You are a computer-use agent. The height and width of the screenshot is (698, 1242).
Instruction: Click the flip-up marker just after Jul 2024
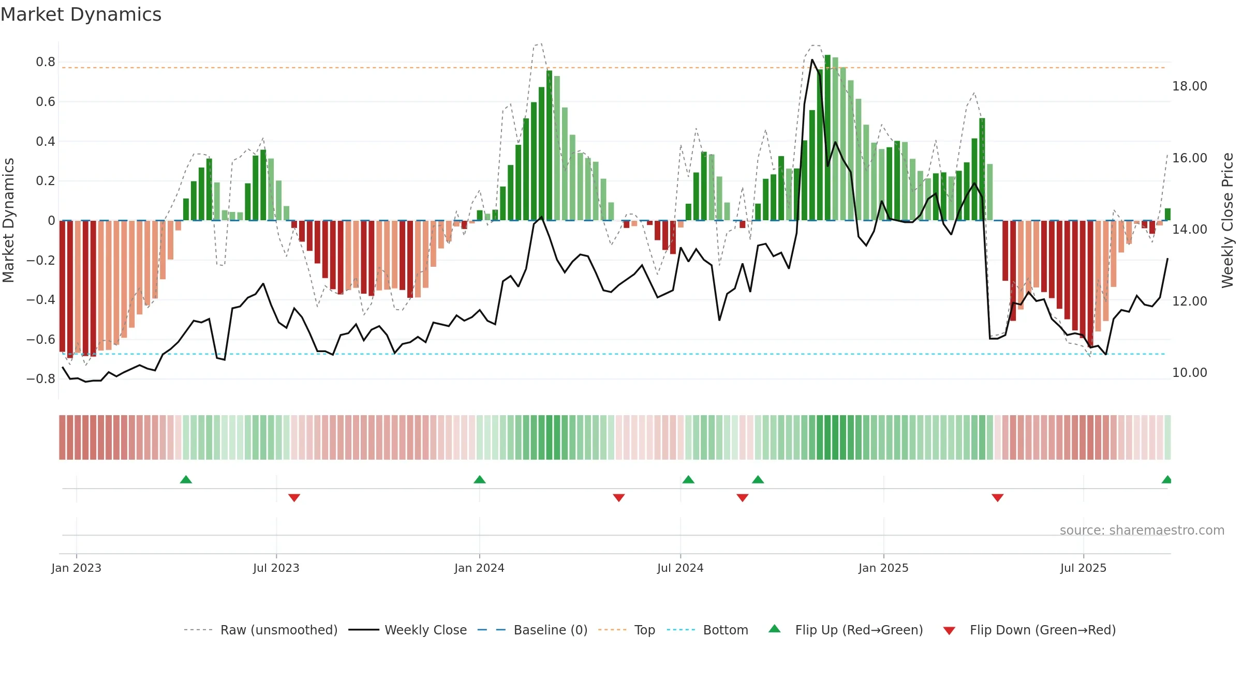coord(688,479)
